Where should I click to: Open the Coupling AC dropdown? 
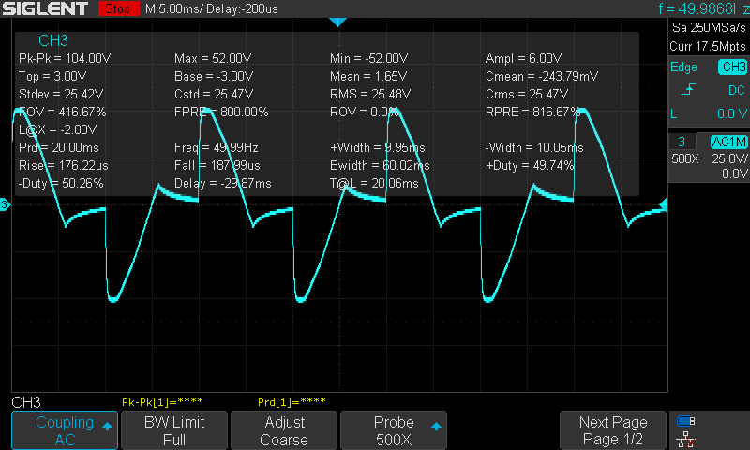click(x=65, y=430)
